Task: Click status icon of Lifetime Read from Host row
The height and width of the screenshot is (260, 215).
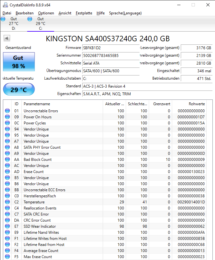Action: tap(7, 244)
